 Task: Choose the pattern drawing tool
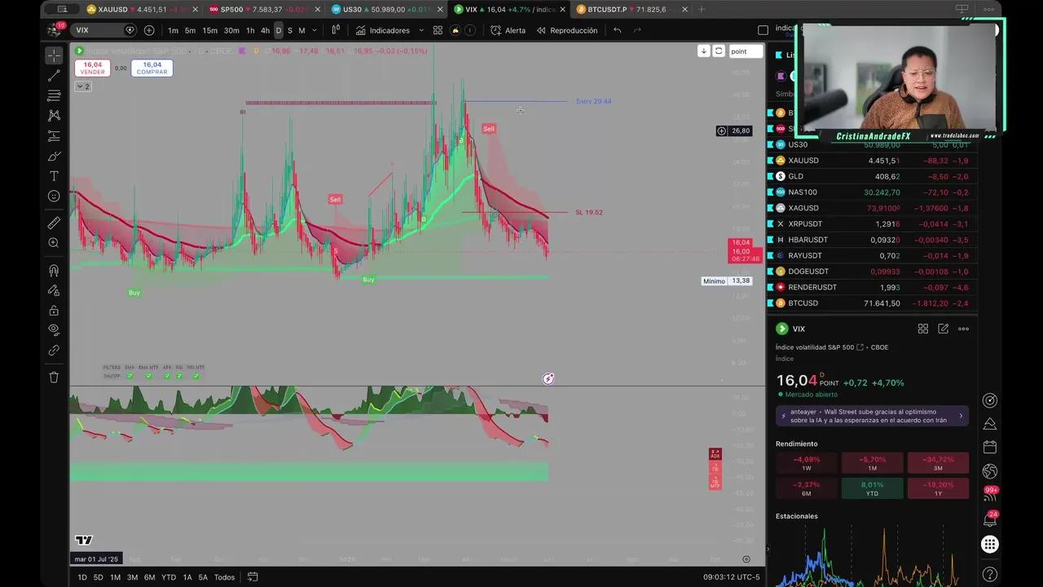click(x=54, y=116)
